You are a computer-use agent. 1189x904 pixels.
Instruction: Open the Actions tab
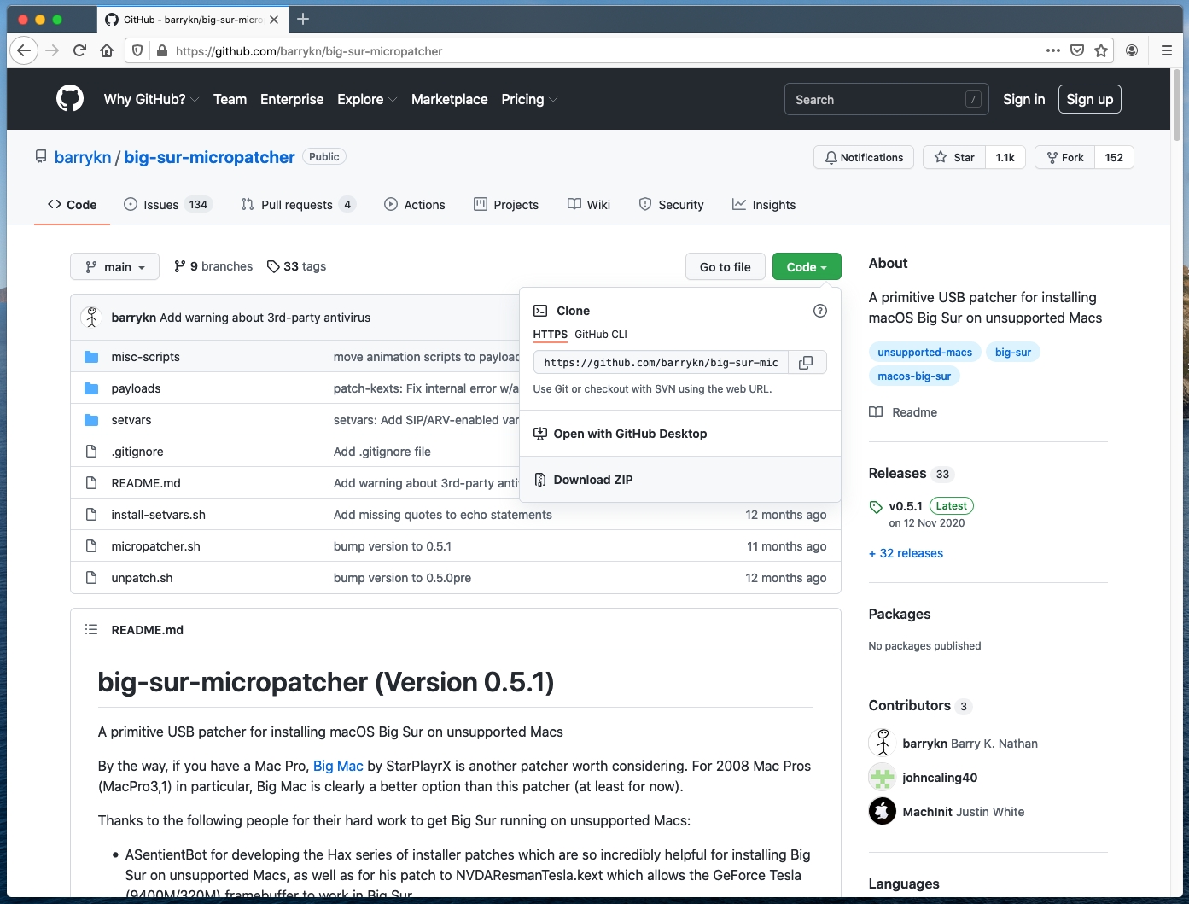[415, 205]
